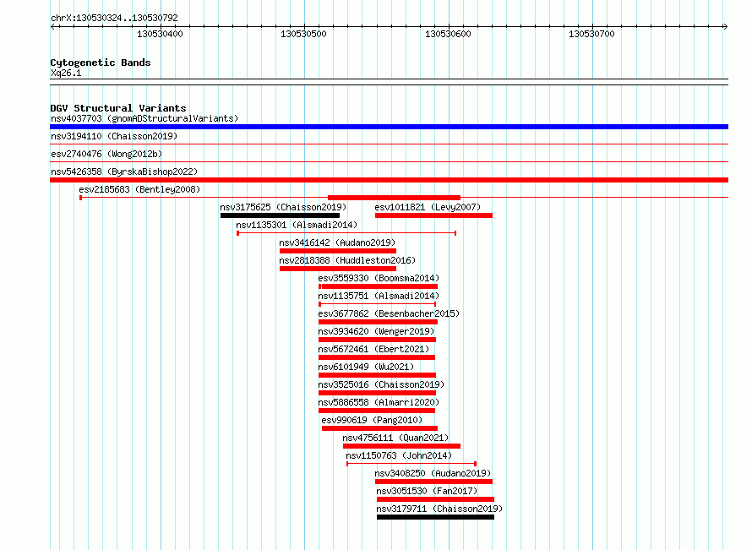Select the red nsv6101949 variant bar
This screenshot has width=752, height=550.
[x=378, y=375]
